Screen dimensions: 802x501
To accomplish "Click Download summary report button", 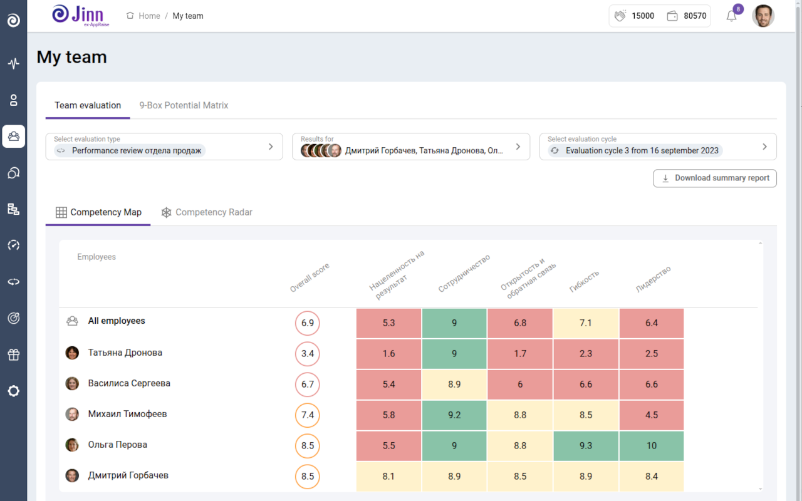I will (715, 178).
